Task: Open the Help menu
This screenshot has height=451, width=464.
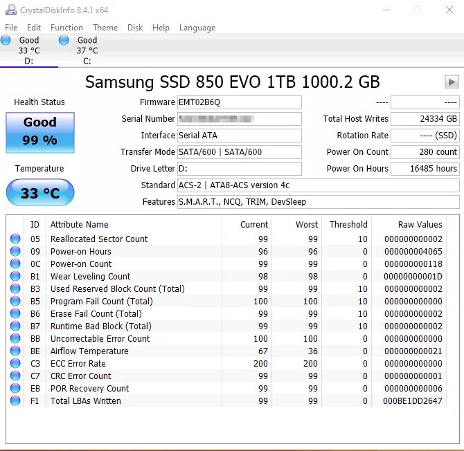Action: (161, 28)
